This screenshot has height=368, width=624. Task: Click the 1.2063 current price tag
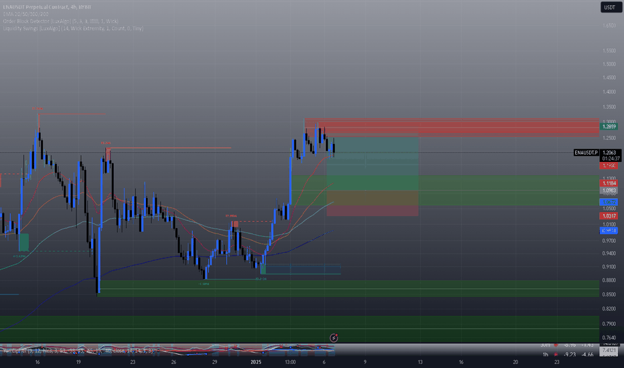point(609,153)
